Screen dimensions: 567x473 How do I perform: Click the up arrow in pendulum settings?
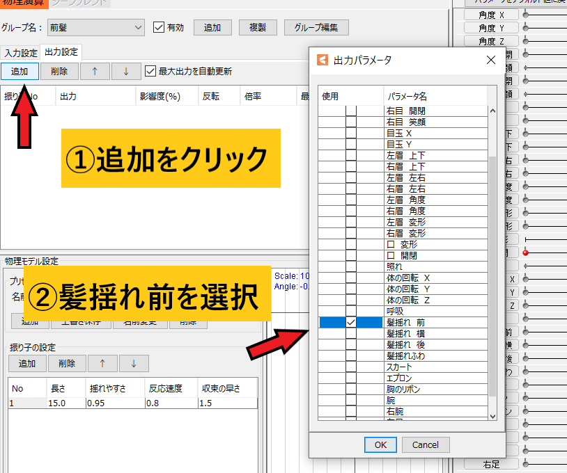pyautogui.click(x=102, y=363)
